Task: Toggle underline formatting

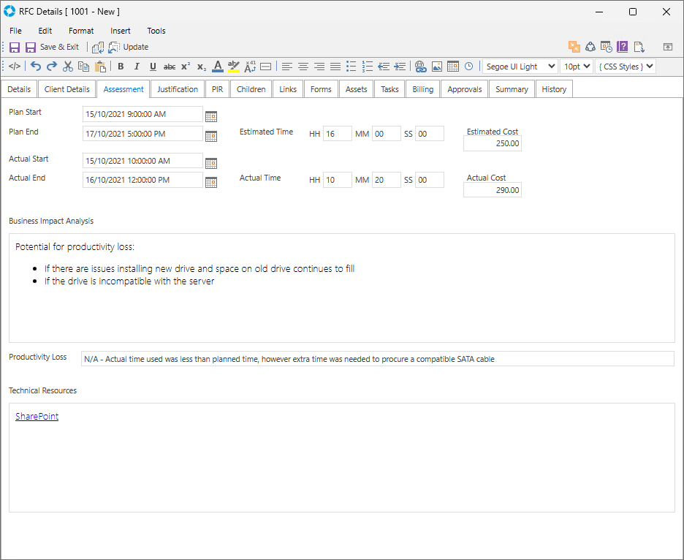Action: pyautogui.click(x=153, y=67)
